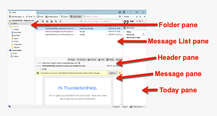Open the calendar tab icon in title bar
The image size is (217, 116).
120,12
